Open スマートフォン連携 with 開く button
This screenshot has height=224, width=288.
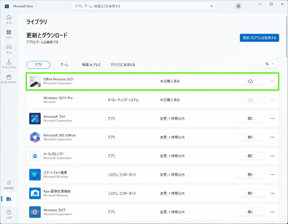coord(250,175)
